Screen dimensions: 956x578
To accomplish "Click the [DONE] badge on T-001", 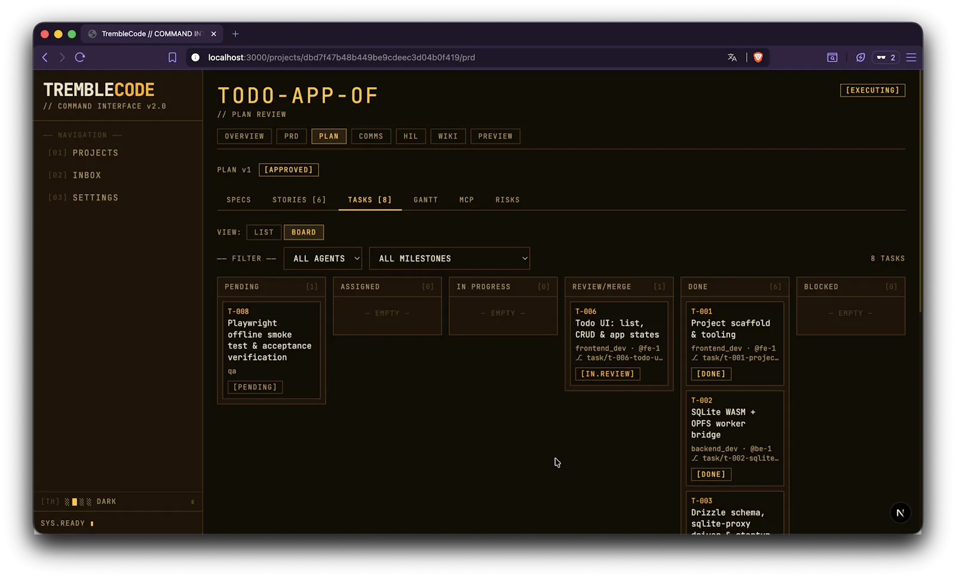I will tap(711, 374).
